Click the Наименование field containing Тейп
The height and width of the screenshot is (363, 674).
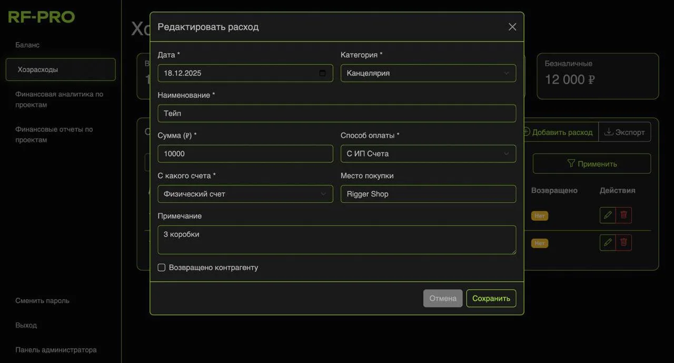tap(337, 113)
